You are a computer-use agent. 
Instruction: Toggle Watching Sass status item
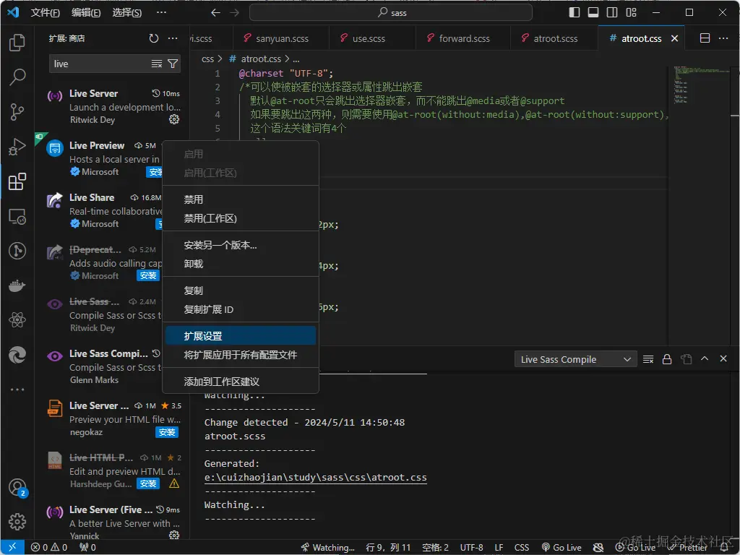tap(328, 548)
